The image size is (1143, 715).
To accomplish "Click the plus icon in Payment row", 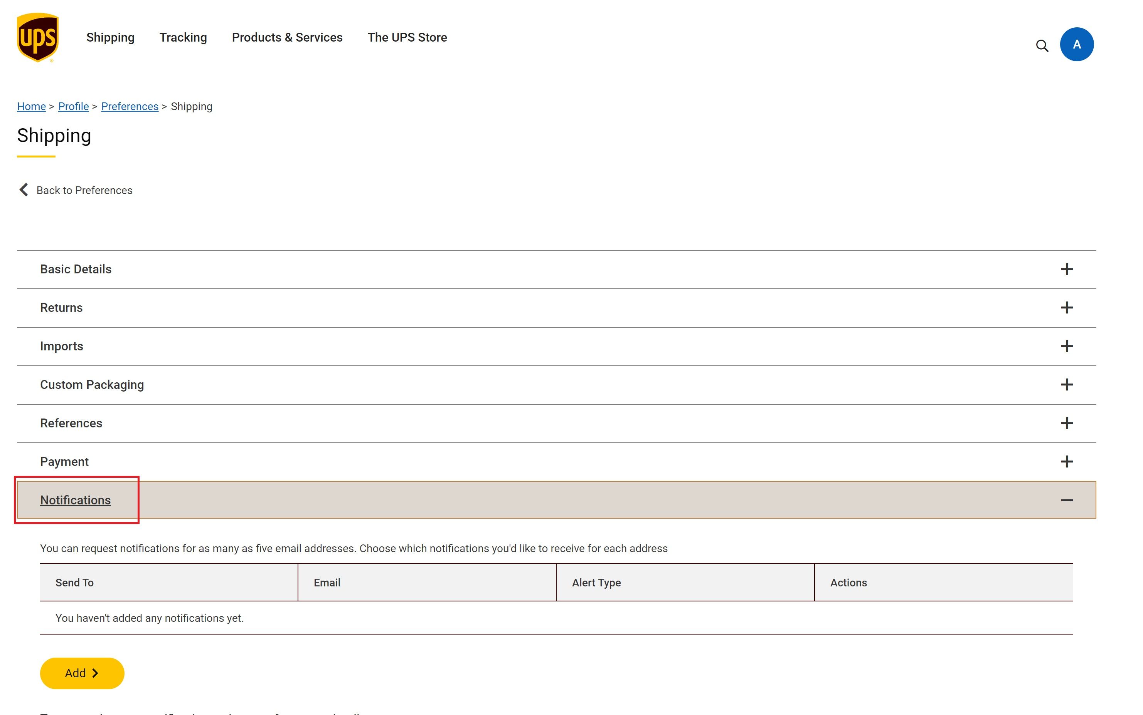I will click(x=1066, y=462).
